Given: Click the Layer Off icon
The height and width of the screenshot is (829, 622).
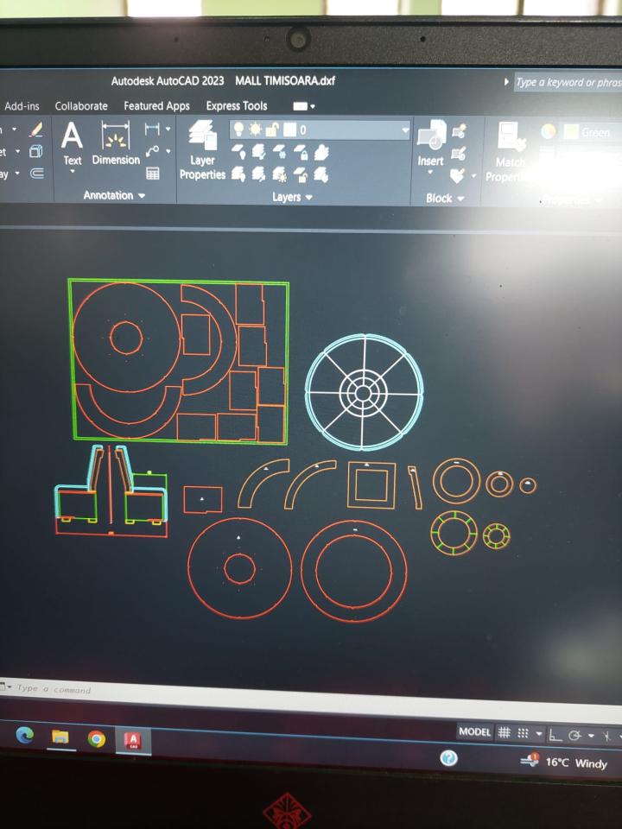Looking at the screenshot, I should tap(239, 152).
